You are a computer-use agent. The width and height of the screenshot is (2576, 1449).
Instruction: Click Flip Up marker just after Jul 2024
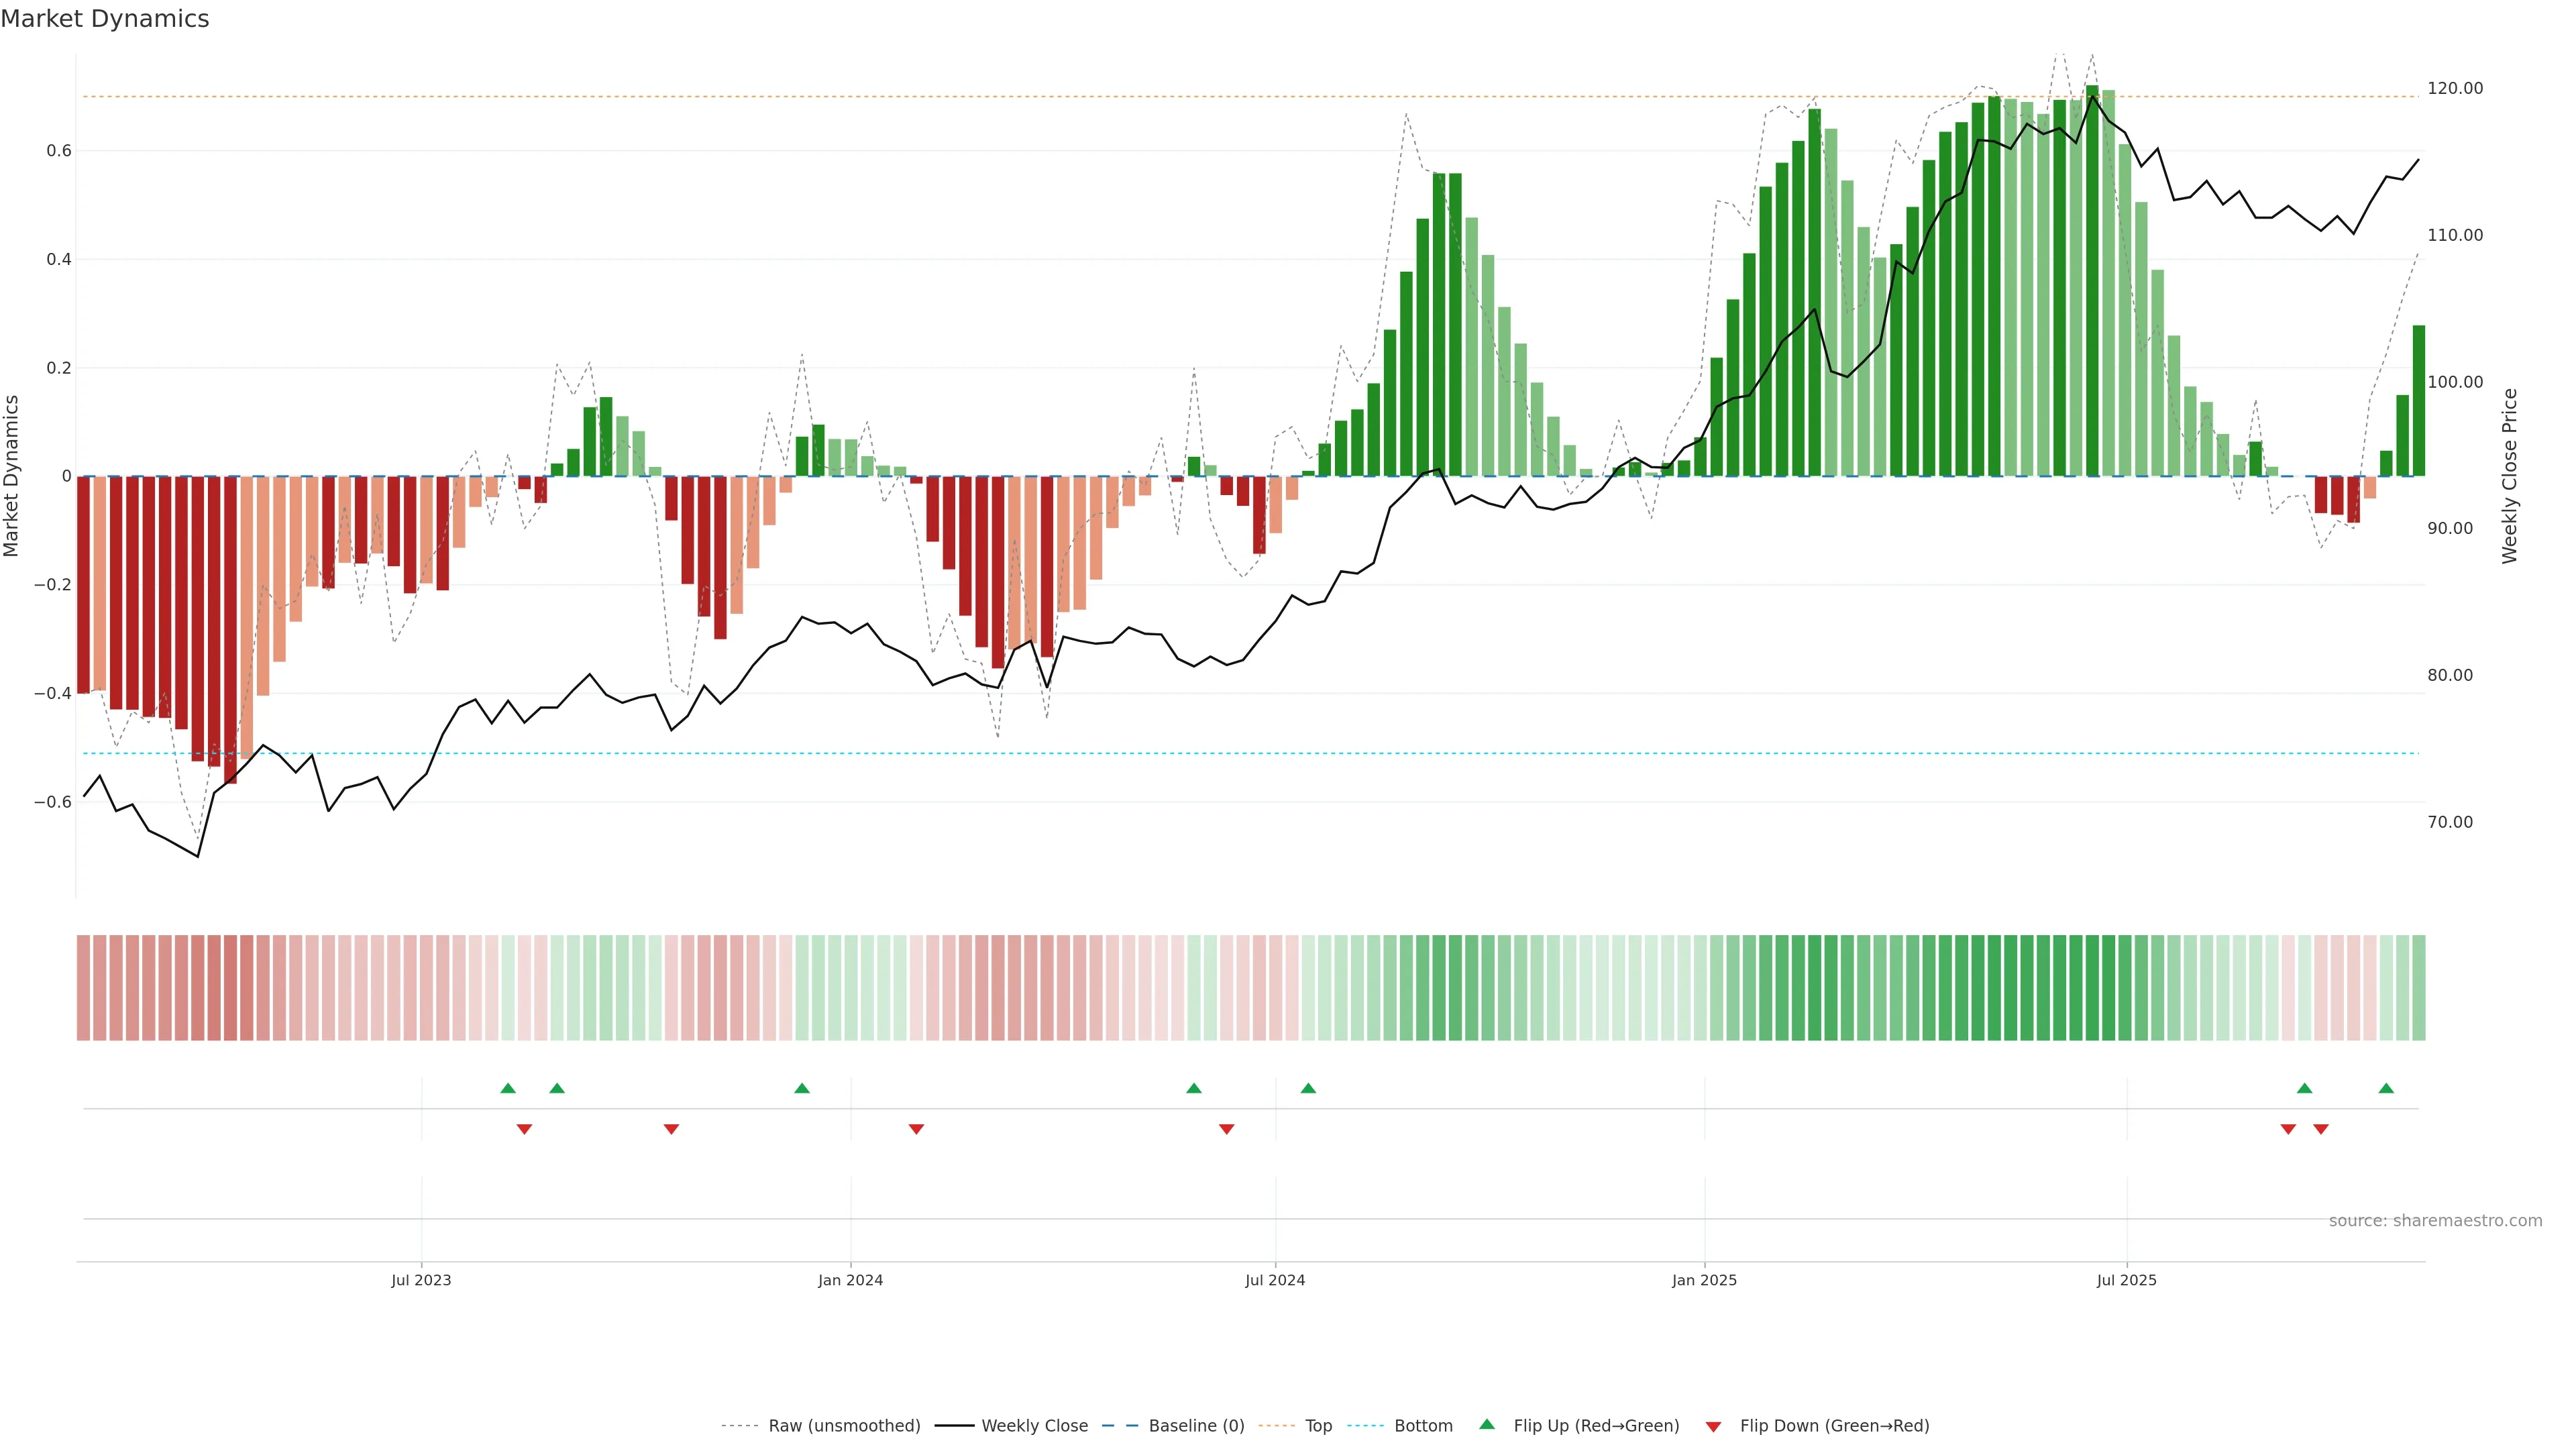point(1308,1088)
